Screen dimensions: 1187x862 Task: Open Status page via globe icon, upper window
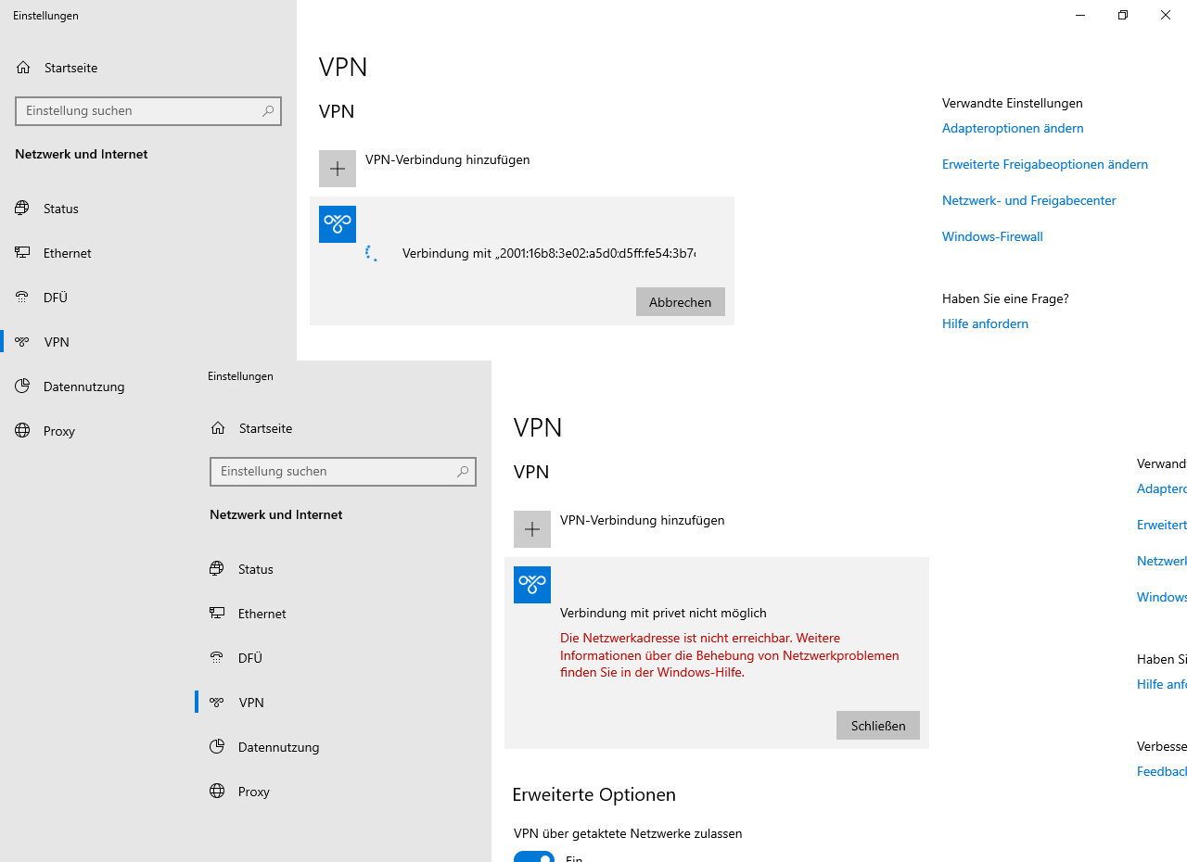22,209
